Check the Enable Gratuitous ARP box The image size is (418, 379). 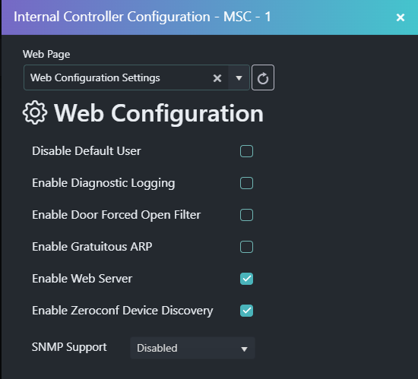tap(246, 247)
